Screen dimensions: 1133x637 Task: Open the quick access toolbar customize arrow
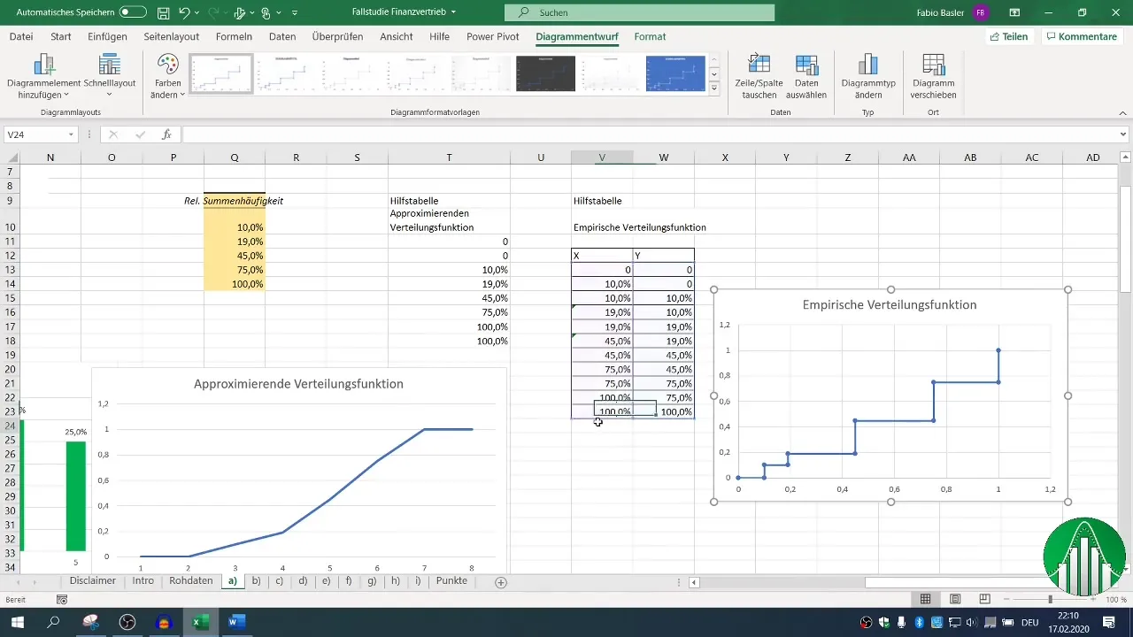pyautogui.click(x=294, y=12)
